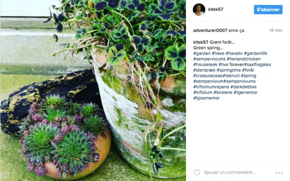The height and width of the screenshot is (181, 290).
Task: Open kitsk57 profile picture avatar
Action: tap(199, 9)
